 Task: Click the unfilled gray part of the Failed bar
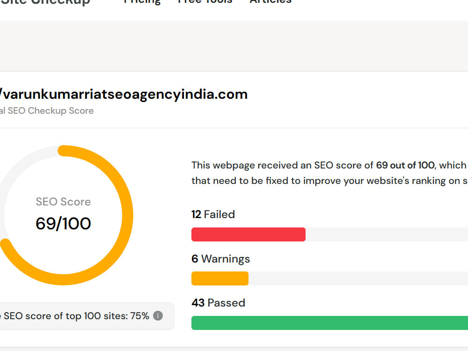[387, 234]
